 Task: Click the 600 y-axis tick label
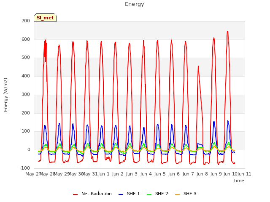coord(26,39)
